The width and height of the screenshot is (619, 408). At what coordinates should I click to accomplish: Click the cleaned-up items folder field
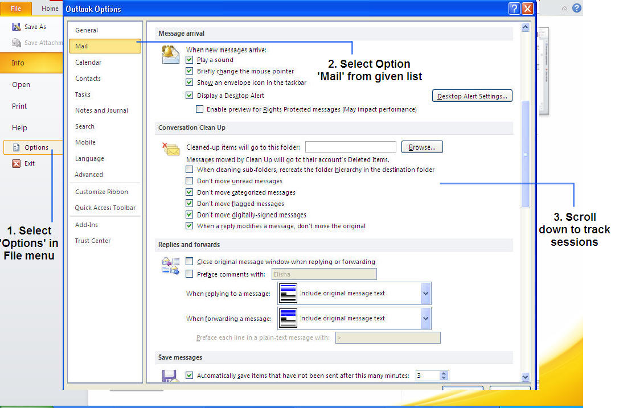point(351,147)
